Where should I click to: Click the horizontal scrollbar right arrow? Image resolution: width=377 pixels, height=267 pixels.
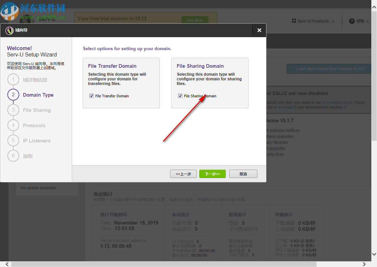point(364,264)
